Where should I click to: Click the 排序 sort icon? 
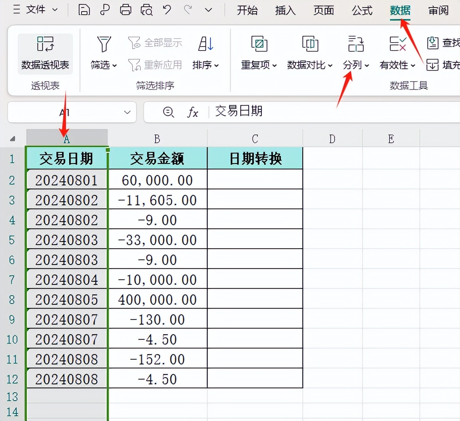coord(206,44)
